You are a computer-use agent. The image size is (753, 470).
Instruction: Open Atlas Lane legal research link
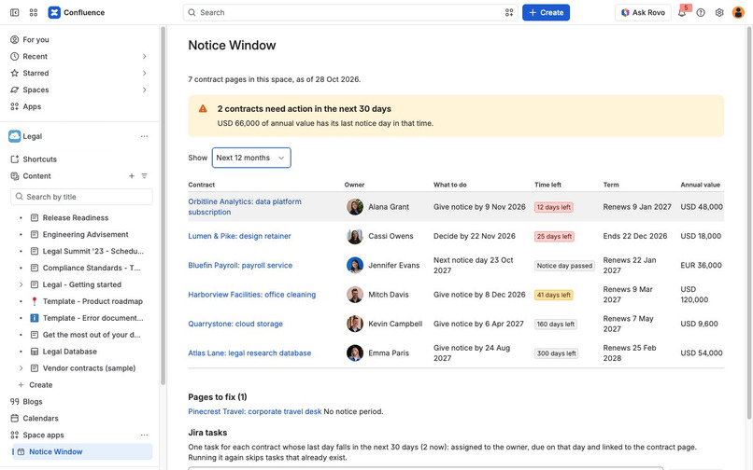249,353
